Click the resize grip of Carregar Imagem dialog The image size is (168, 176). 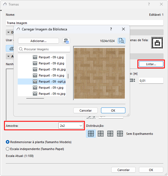(128, 115)
